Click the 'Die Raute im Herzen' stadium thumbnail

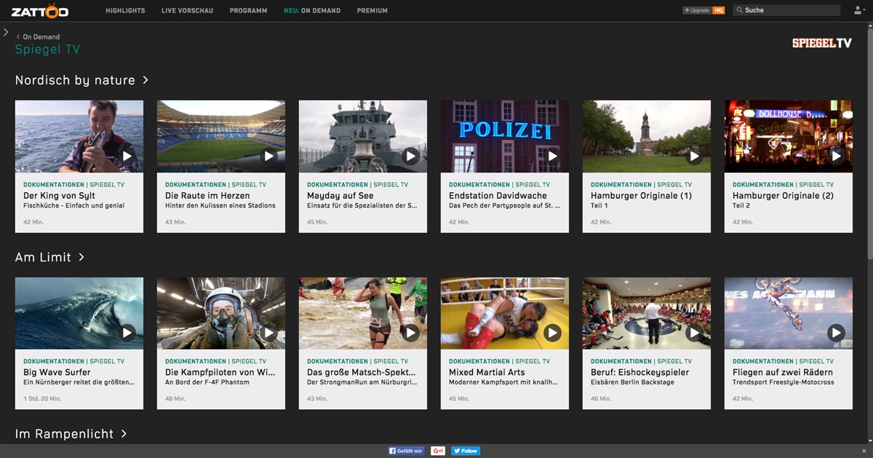point(221,136)
